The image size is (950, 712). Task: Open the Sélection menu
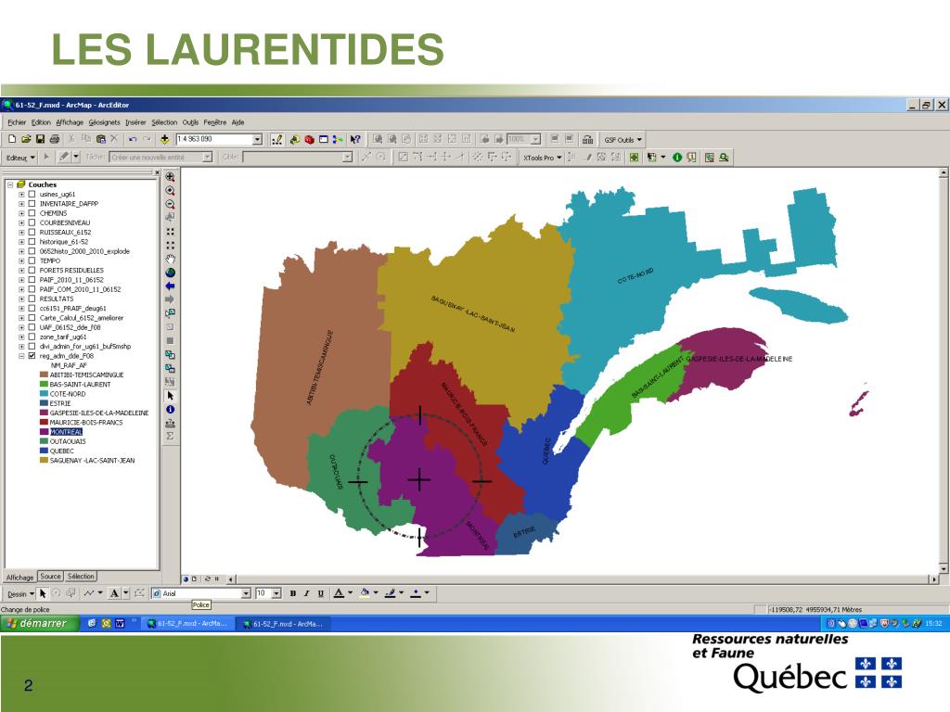pyautogui.click(x=164, y=122)
